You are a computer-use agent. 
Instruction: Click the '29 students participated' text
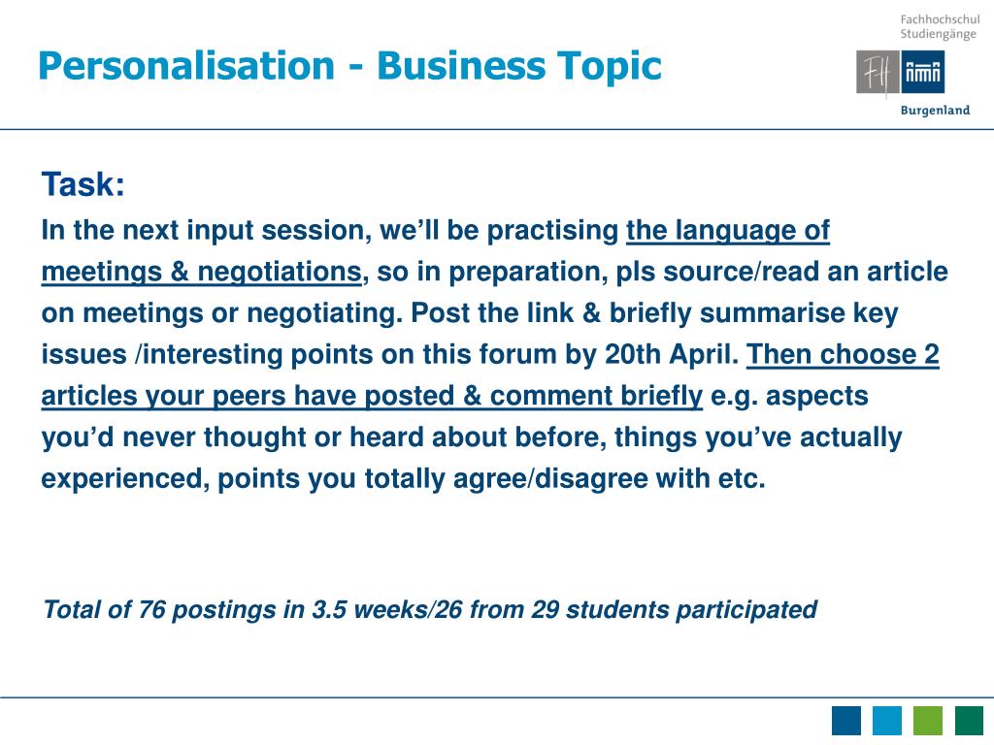[674, 609]
